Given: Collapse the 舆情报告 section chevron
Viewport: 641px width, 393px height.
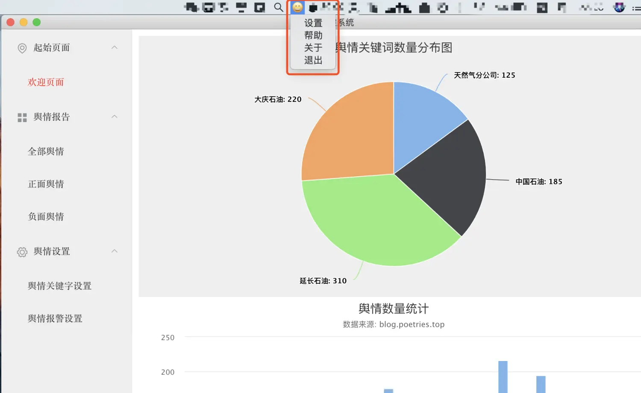Looking at the screenshot, I should point(114,116).
